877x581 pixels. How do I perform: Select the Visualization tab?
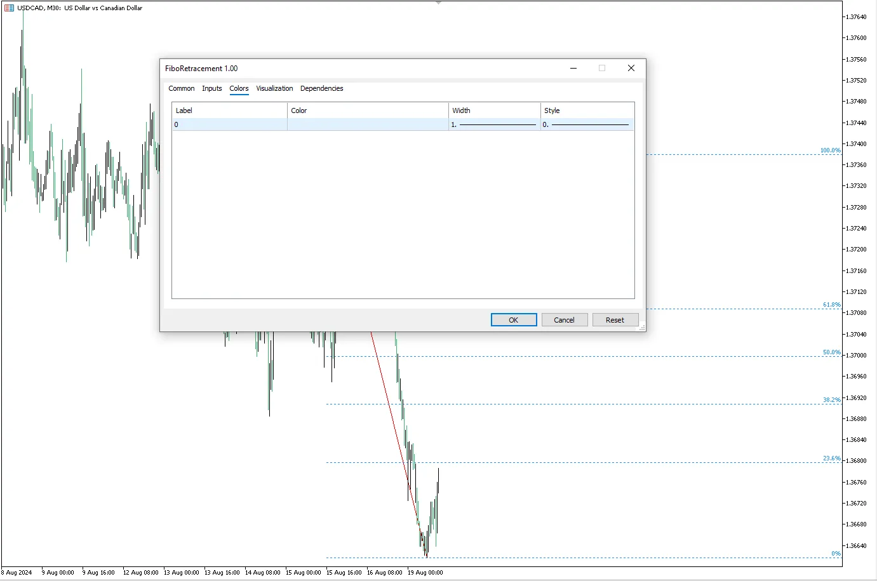point(274,88)
